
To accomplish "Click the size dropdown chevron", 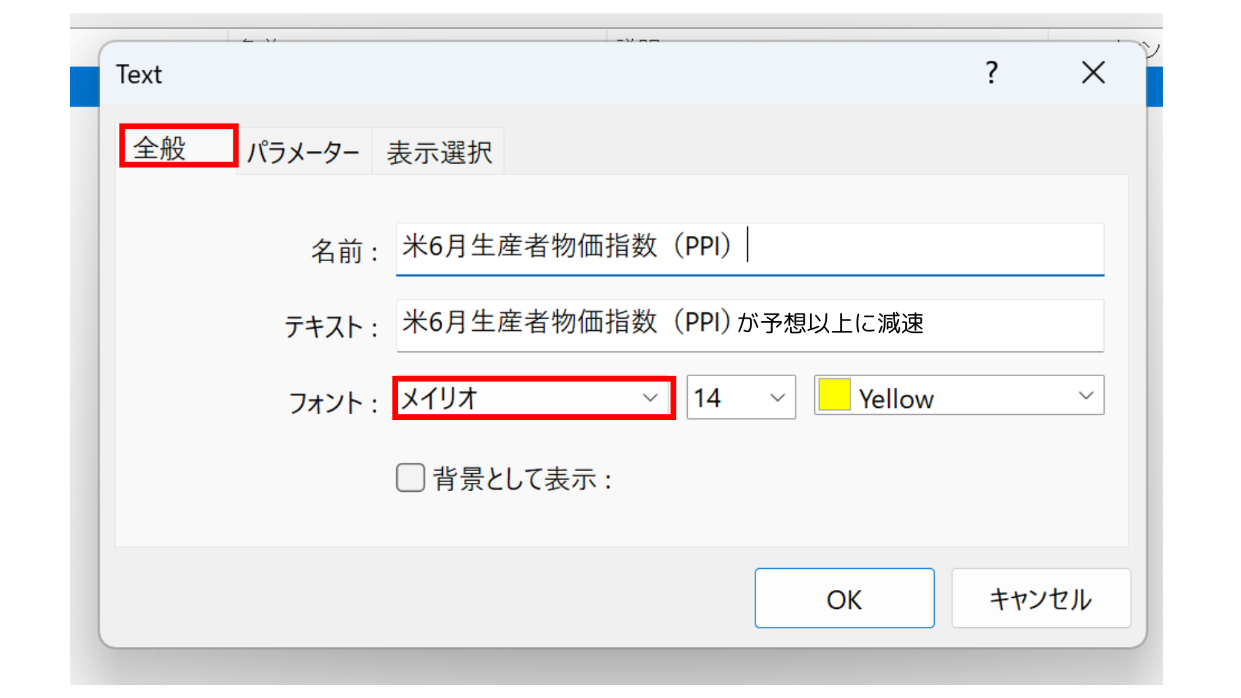I will pyautogui.click(x=776, y=397).
